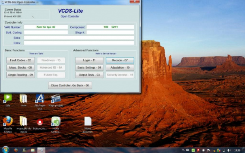The height and width of the screenshot is (153, 245).
Task: Open the Recode - 07 function
Action: pos(120,60)
